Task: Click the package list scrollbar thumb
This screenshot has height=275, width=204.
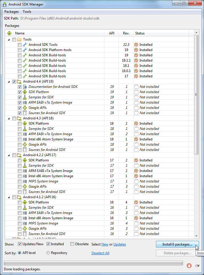Action: [x=196, y=95]
